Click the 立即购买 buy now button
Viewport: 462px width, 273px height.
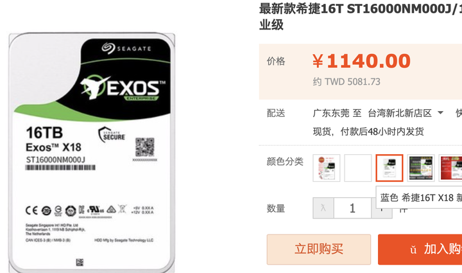point(319,249)
